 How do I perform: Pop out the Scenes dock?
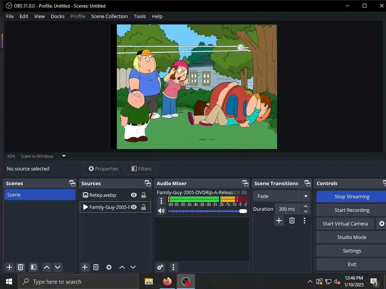(72, 183)
